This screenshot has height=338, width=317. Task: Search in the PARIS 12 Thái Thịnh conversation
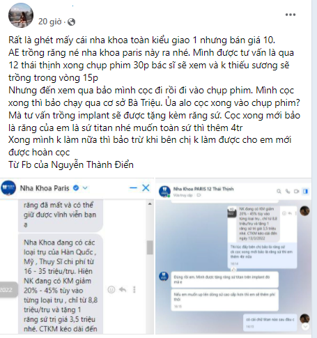click(x=279, y=191)
